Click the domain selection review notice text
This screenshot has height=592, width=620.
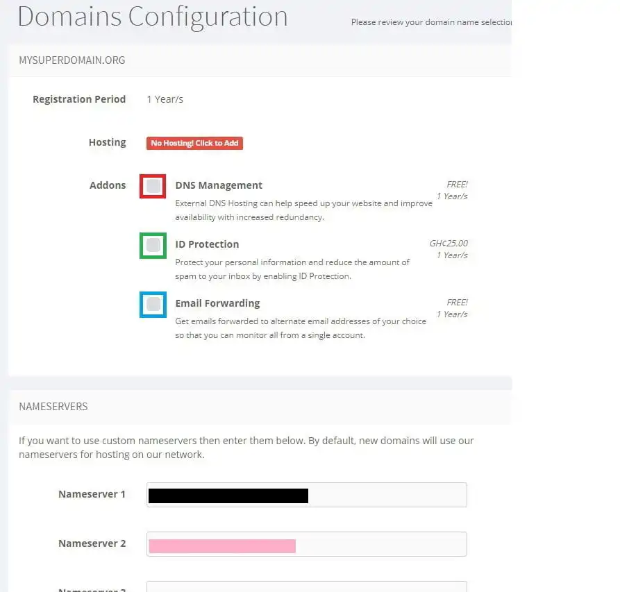(x=430, y=22)
